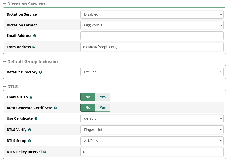Click help icon for DTLS Rekey Interval
This screenshot has height=161, width=228.
(45, 152)
